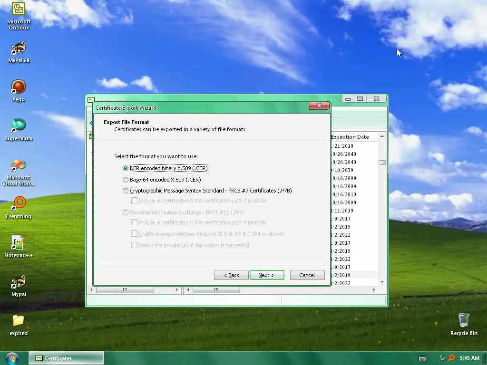Click left pane scroll left arrow
The height and width of the screenshot is (365, 487).
(91, 290)
